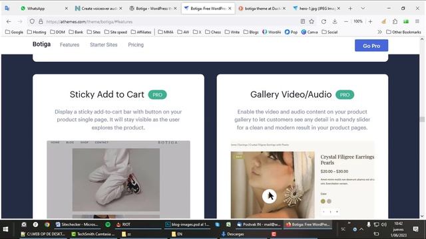This screenshot has width=426, height=239.
Task: Open TechSmith Camtasia taskbar item
Action: tap(93, 234)
